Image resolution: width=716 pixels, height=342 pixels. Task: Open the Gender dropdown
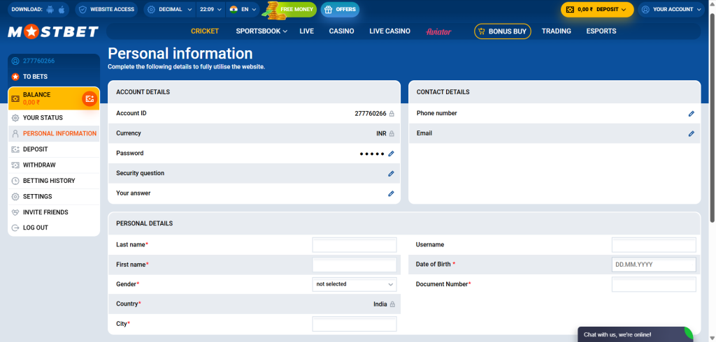tap(355, 284)
